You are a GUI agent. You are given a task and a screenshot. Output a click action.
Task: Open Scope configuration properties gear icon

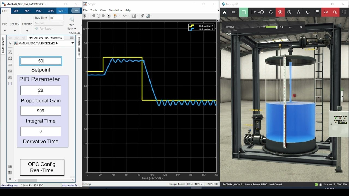[x=85, y=16]
